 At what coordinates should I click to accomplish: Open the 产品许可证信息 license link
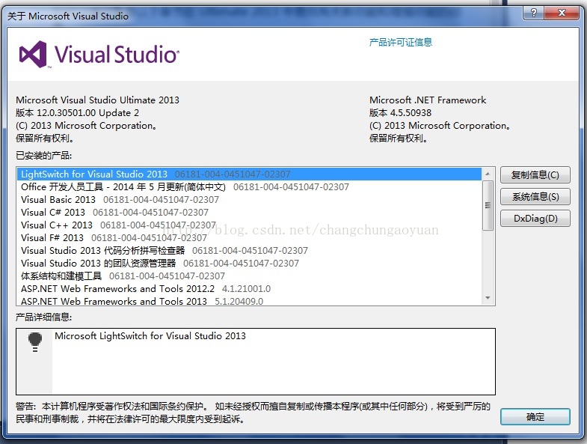point(401,42)
